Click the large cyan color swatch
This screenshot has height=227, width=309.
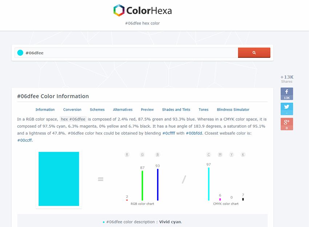click(59, 179)
